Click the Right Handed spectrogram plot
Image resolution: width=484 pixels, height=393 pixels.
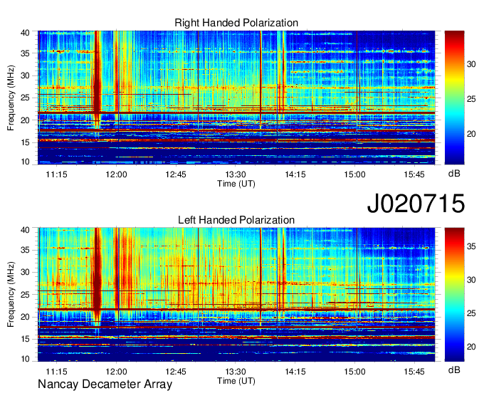coord(236,98)
